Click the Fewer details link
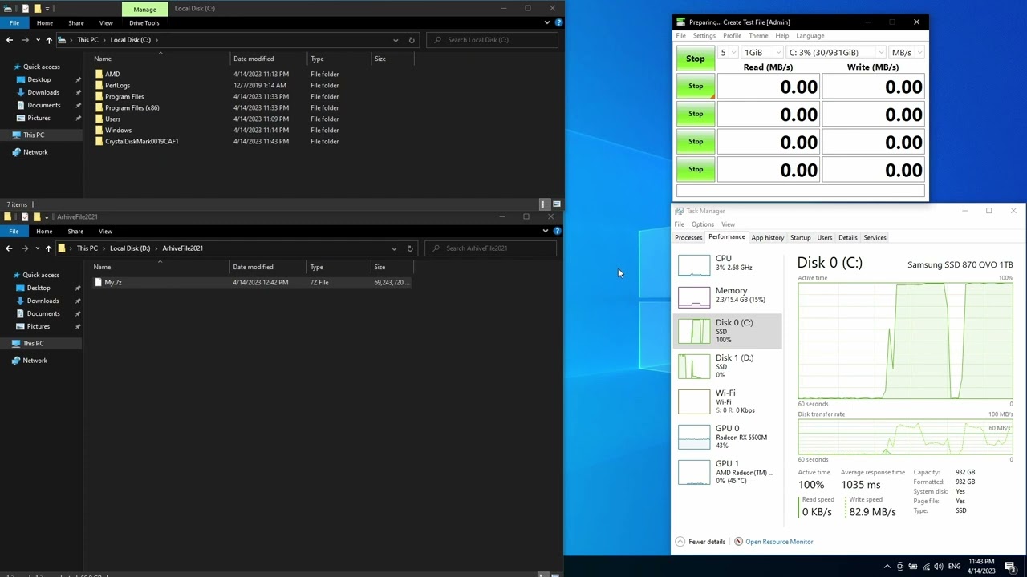The image size is (1027, 577). pyautogui.click(x=707, y=542)
